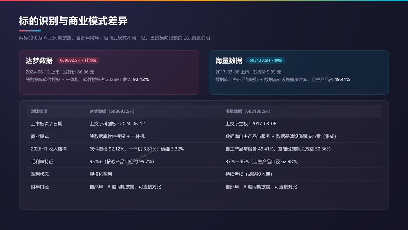Click cell 95%+（核心产品口径约 99.7%）
The width and height of the screenshot is (408, 230).
tap(123, 162)
